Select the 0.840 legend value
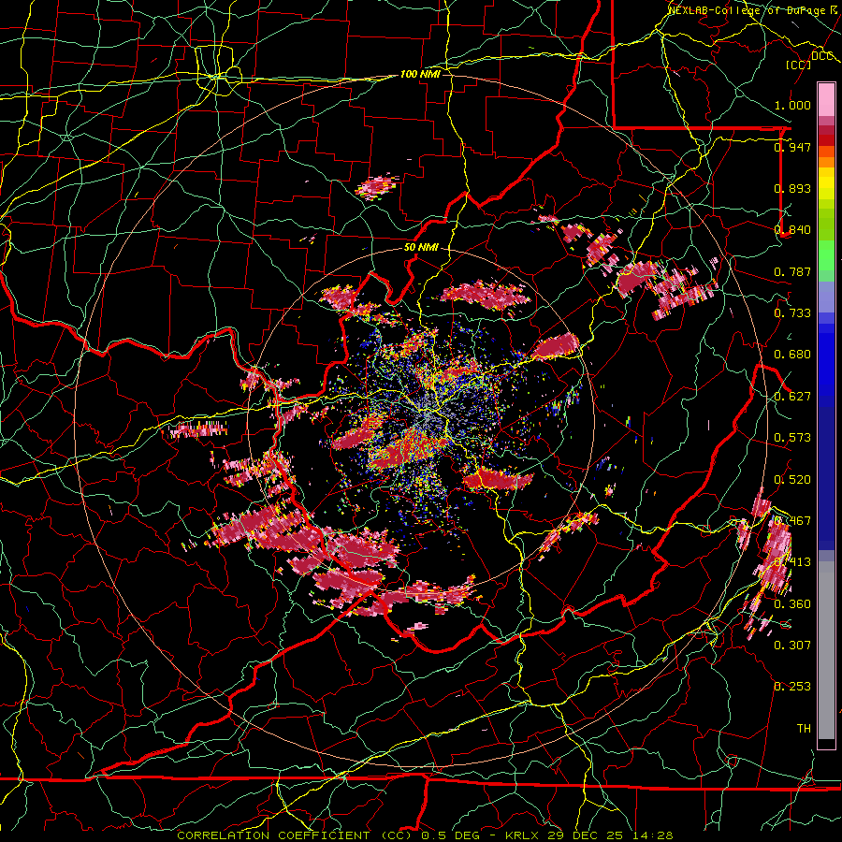Viewport: 842px width, 842px height. click(792, 230)
